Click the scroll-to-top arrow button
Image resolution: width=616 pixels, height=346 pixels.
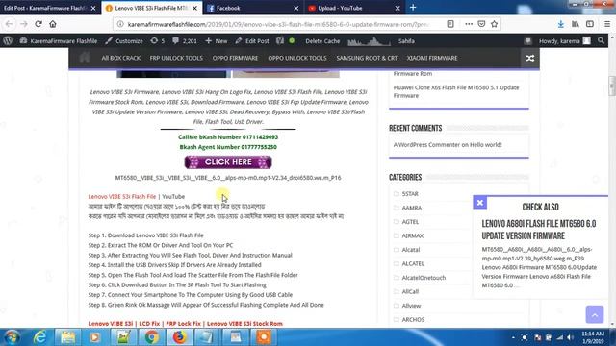click(x=595, y=314)
